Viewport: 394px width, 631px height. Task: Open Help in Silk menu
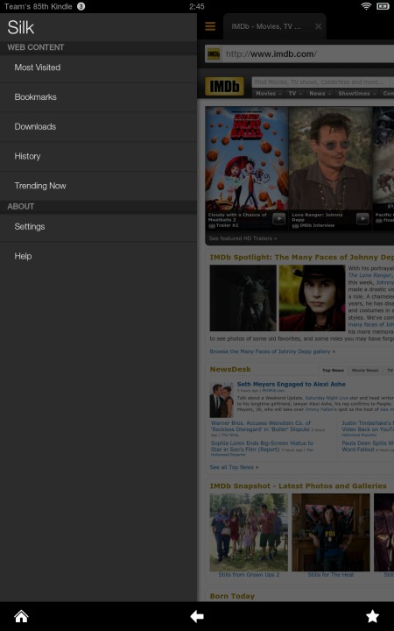click(x=98, y=256)
